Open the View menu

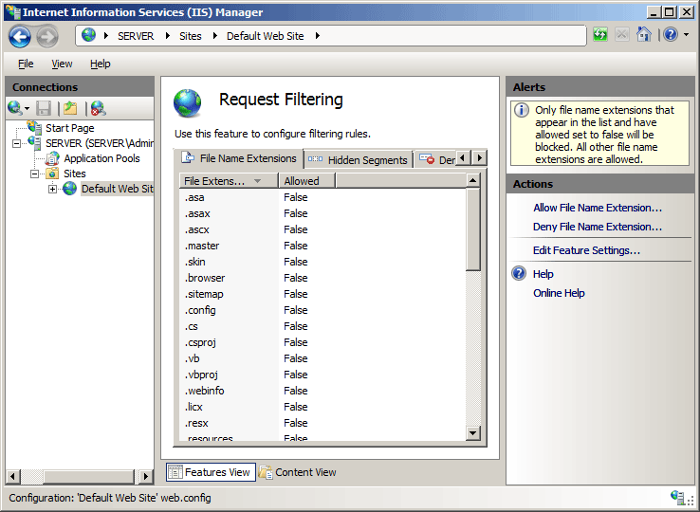point(62,64)
